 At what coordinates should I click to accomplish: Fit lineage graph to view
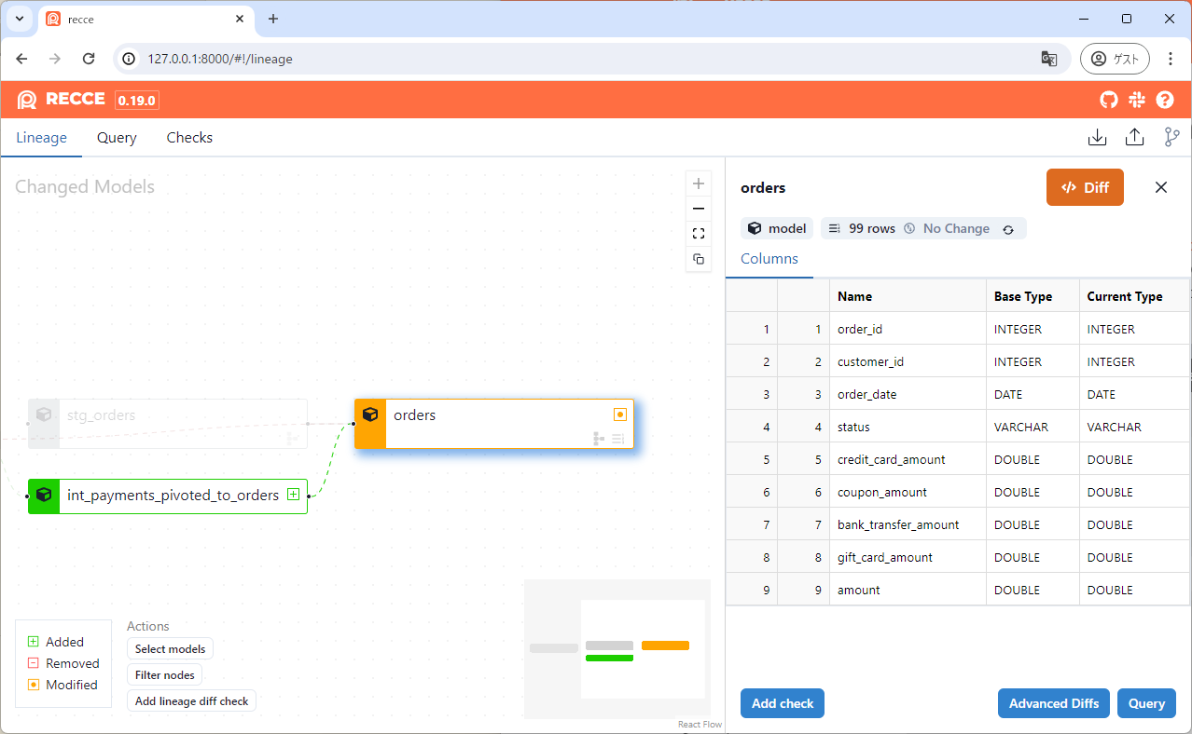tap(699, 234)
